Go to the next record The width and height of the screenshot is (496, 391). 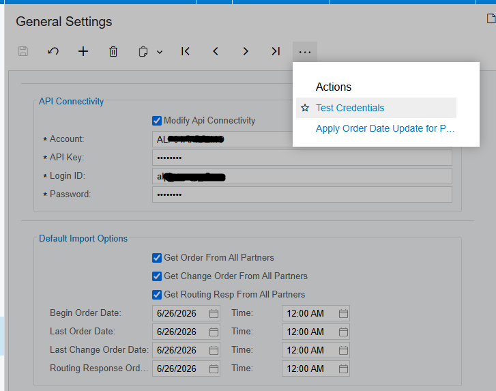(x=246, y=51)
